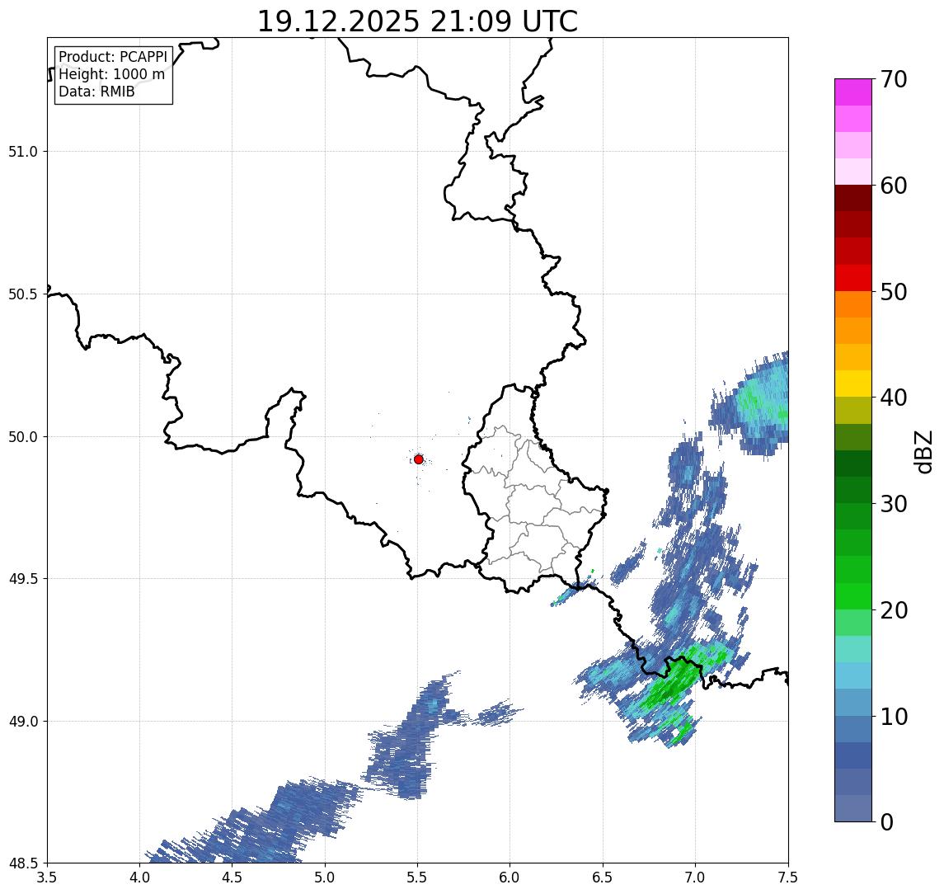Screen dimensions: 944x894
Task: Click the longitude axis label 7.0
Action: [x=695, y=878]
